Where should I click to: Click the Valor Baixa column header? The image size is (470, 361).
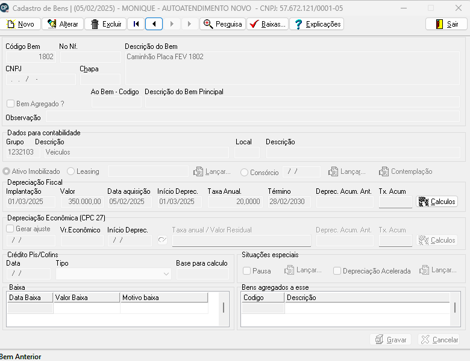click(87, 298)
